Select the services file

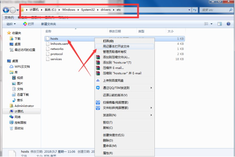pyautogui.click(x=56, y=59)
